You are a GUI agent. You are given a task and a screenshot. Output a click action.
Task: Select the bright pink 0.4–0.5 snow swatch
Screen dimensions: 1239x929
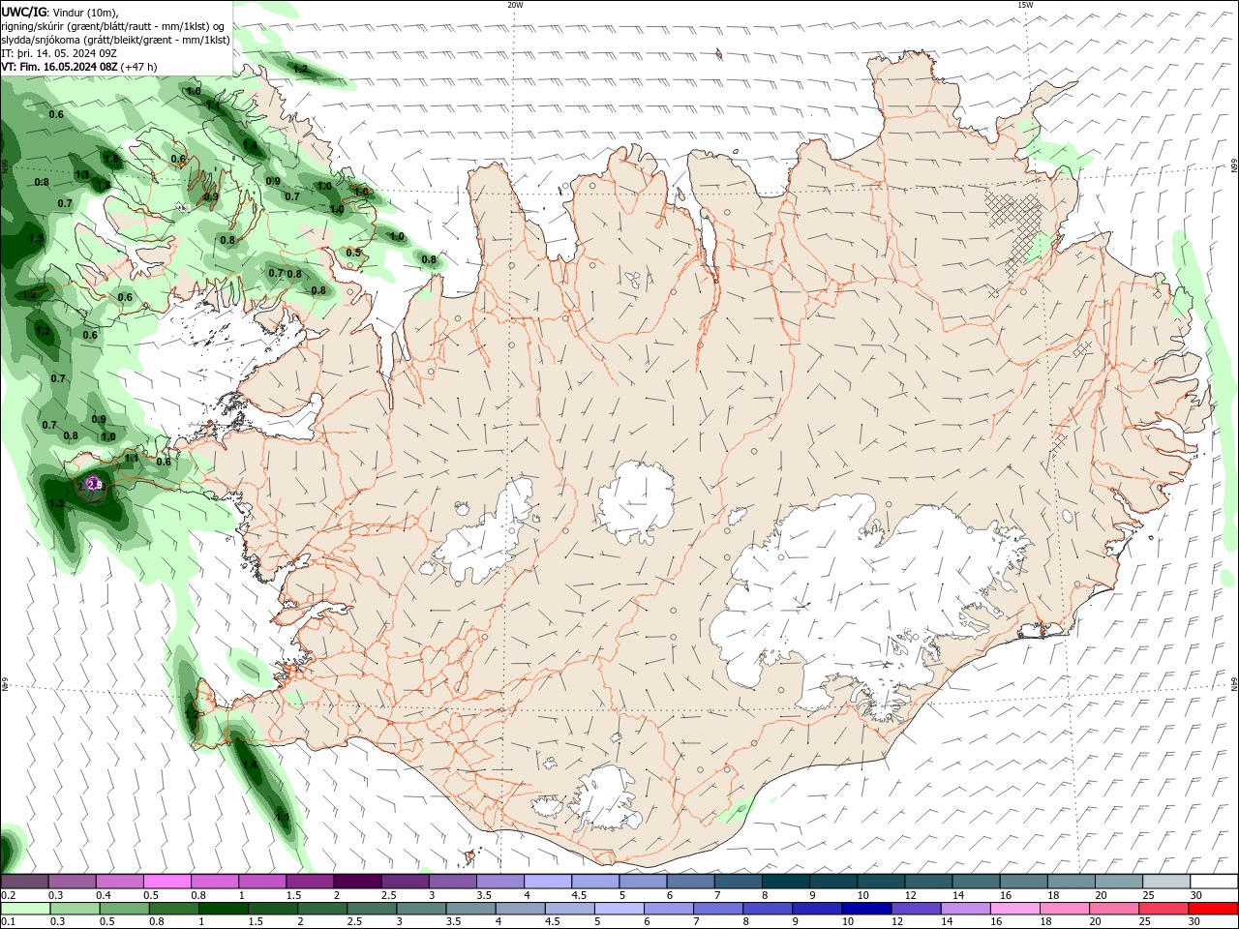[x=119, y=882]
